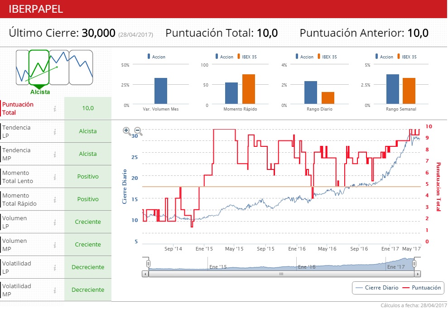Open info icon for Volumen MP
Image resolution: width=448 pixels, height=309 pixels.
(54, 245)
